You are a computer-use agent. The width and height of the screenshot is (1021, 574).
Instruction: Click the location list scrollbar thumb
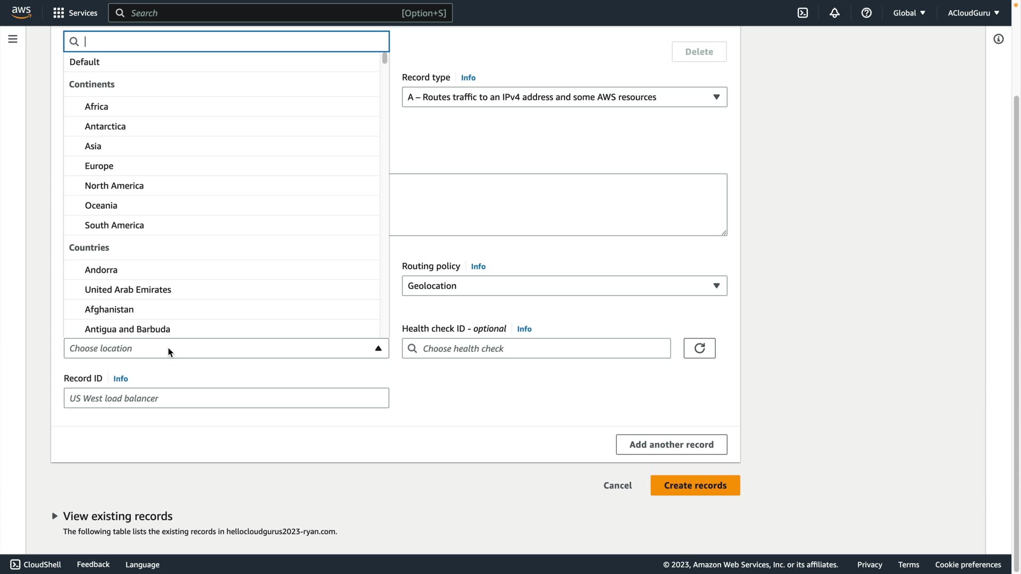(384, 58)
